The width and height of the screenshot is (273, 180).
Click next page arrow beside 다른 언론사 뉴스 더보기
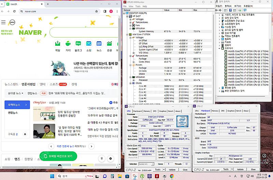pos(91,146)
